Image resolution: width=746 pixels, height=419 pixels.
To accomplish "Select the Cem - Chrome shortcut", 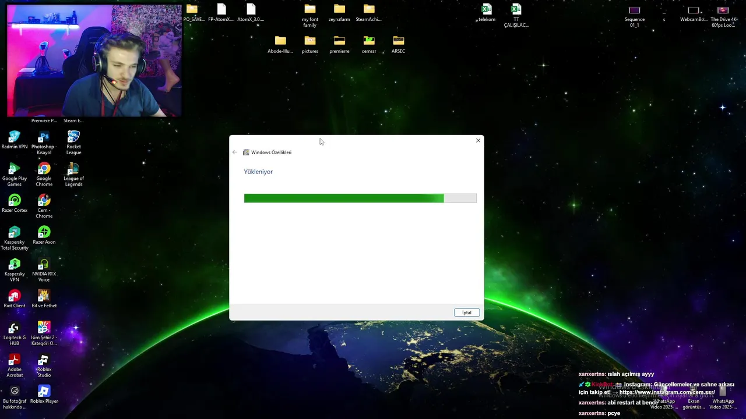I will 44,207.
